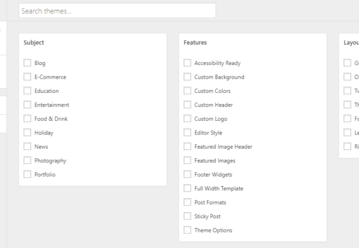359x248 pixels.
Task: Enable the News checkbox
Action: (27, 146)
